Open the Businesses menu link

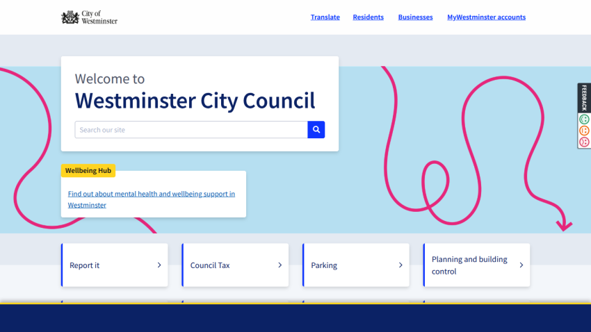(x=415, y=17)
